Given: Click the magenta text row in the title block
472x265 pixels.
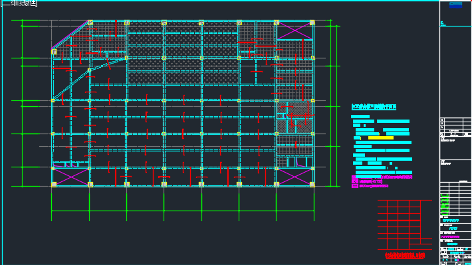Looking at the screenshot, I should (450, 236).
